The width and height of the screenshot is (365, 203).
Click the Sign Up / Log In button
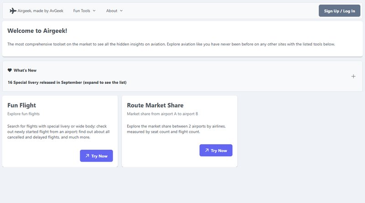[x=339, y=10]
